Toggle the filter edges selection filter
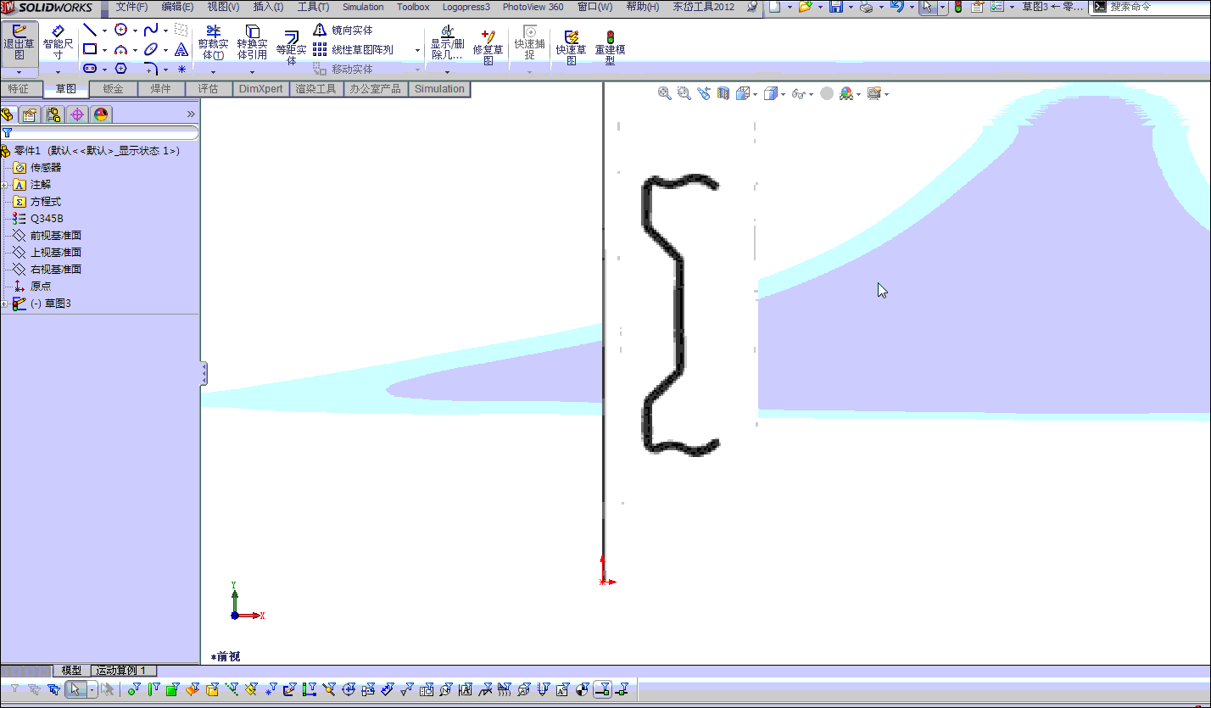Screen dimensions: 1211x708 [x=153, y=689]
